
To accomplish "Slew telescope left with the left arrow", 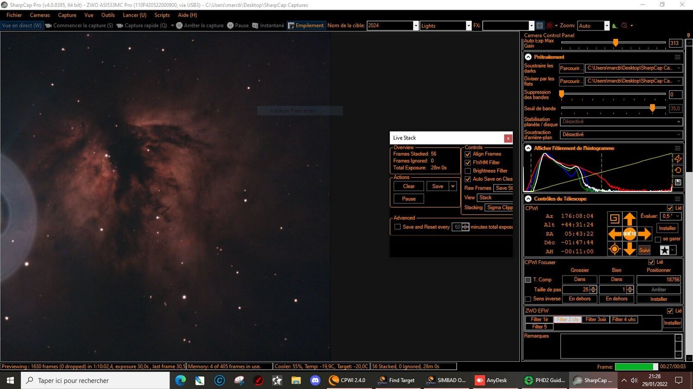I will [x=614, y=234].
